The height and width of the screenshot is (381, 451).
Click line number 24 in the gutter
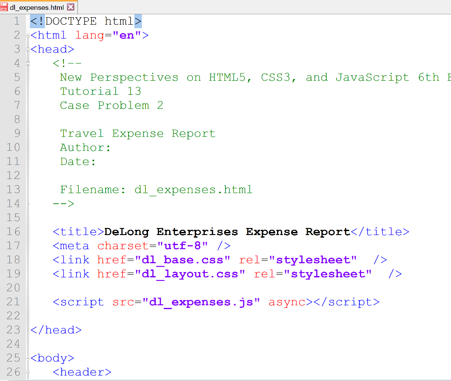pyautogui.click(x=14, y=344)
